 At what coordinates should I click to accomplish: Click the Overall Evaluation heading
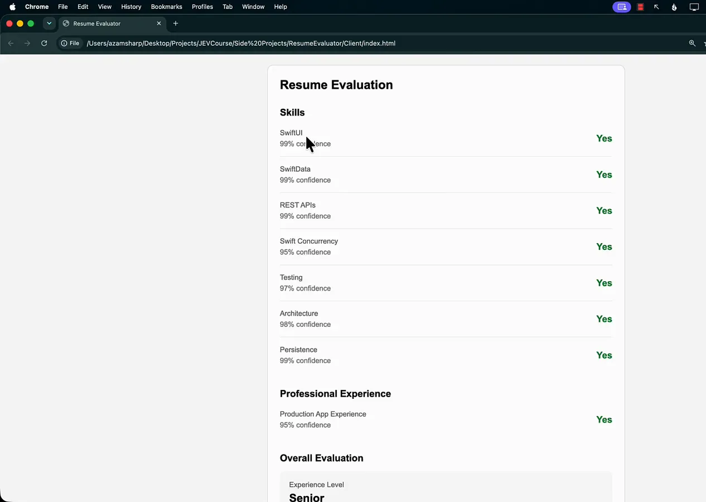(x=321, y=458)
